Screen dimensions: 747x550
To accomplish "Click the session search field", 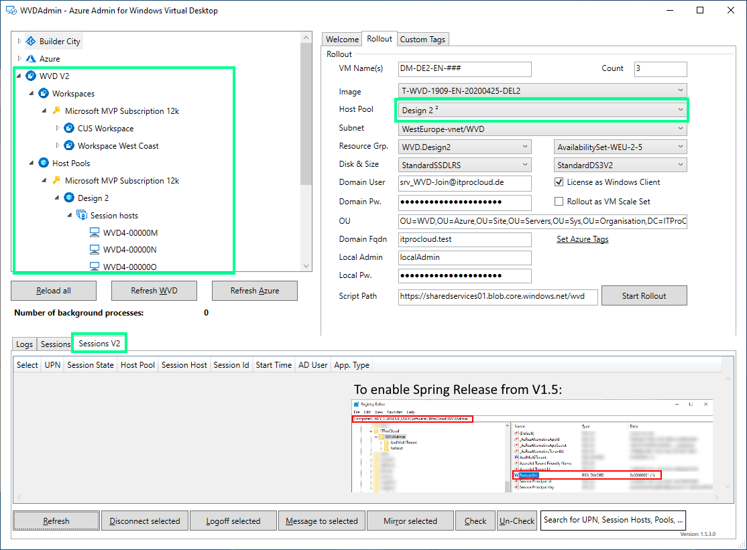I will point(613,520).
